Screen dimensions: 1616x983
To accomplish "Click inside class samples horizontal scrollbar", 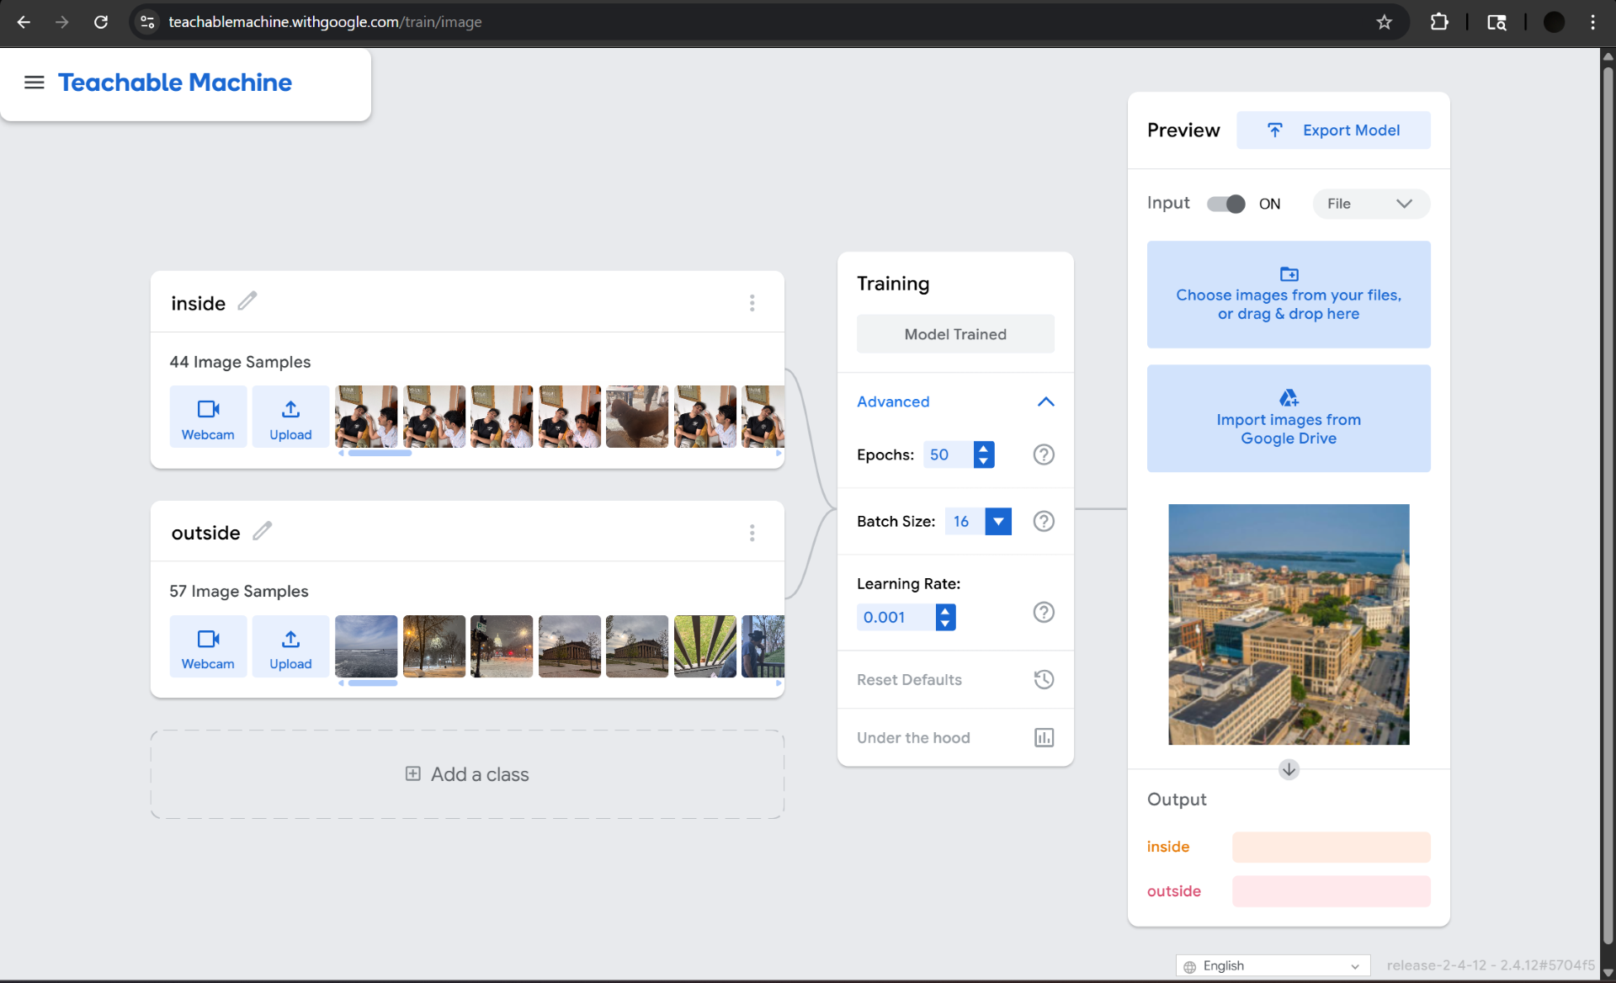I will (x=380, y=454).
